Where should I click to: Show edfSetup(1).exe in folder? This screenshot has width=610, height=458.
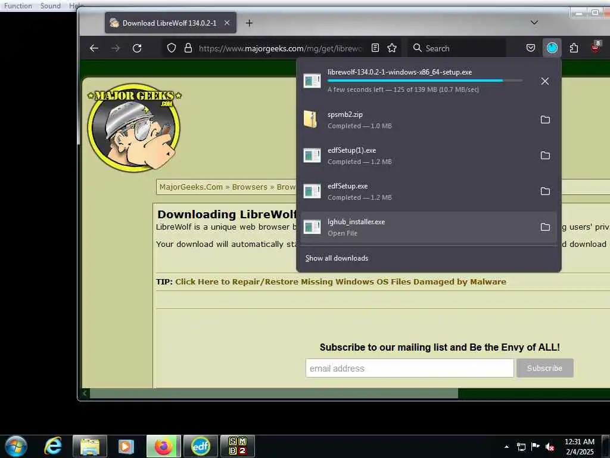point(545,156)
